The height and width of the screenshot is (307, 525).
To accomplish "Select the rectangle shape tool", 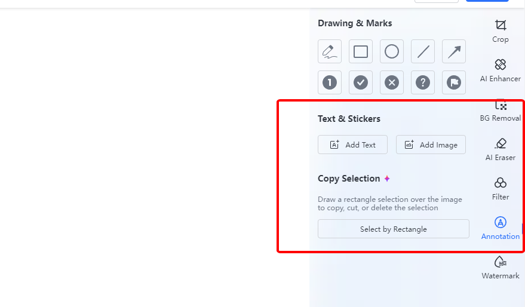I will 361,51.
